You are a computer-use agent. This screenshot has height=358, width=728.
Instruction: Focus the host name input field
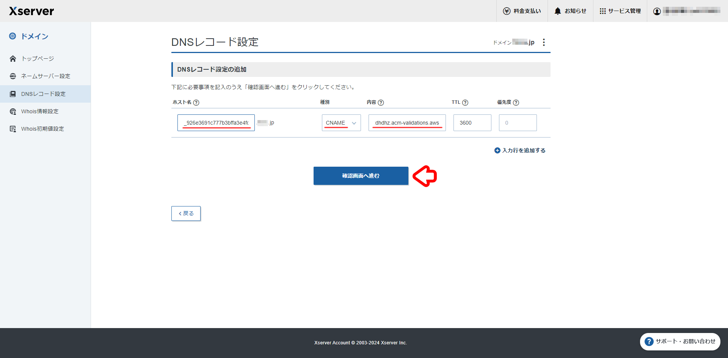(x=216, y=123)
